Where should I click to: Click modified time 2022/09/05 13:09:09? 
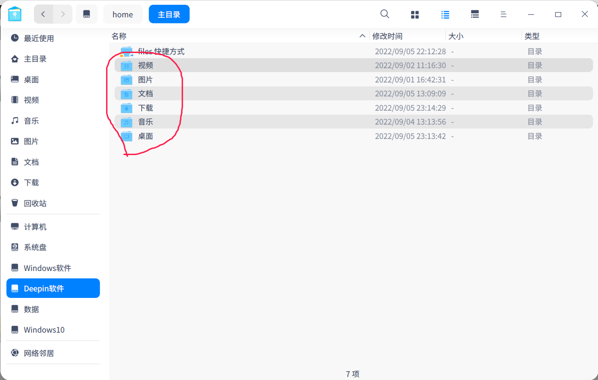[x=411, y=93]
